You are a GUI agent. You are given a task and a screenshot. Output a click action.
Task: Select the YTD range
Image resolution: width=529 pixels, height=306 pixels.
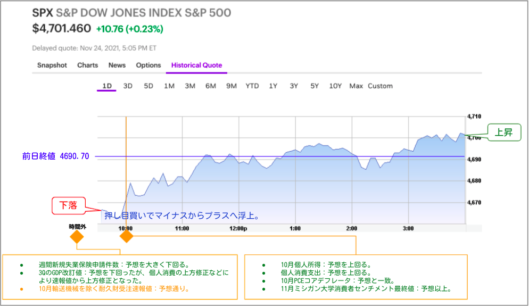tap(252, 86)
